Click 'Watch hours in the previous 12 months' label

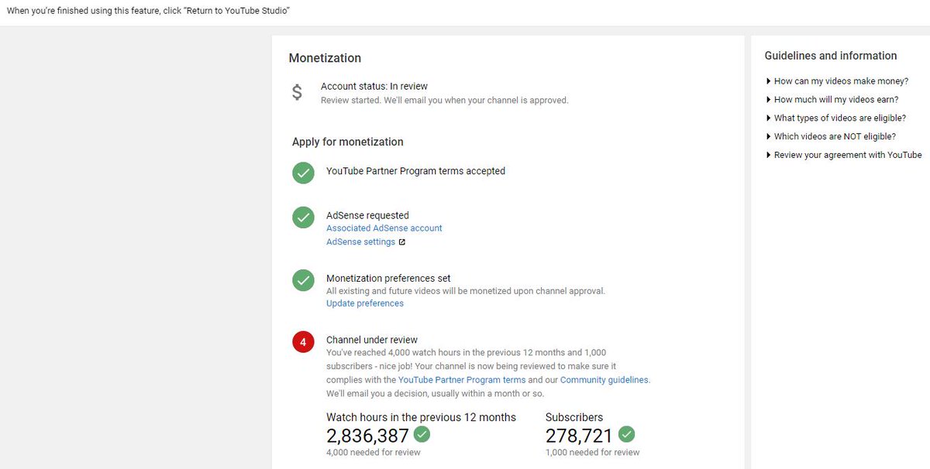(x=421, y=417)
